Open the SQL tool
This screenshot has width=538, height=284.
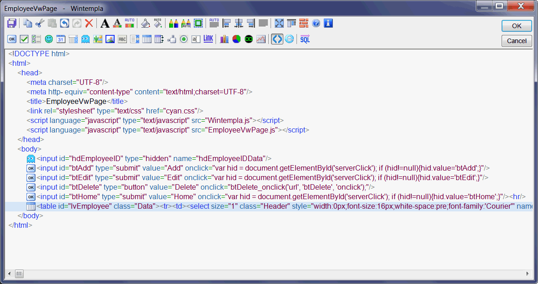pos(305,39)
